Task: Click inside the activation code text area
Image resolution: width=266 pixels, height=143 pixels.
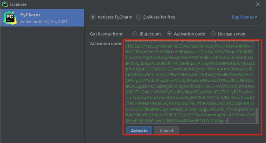Action: tap(189, 82)
